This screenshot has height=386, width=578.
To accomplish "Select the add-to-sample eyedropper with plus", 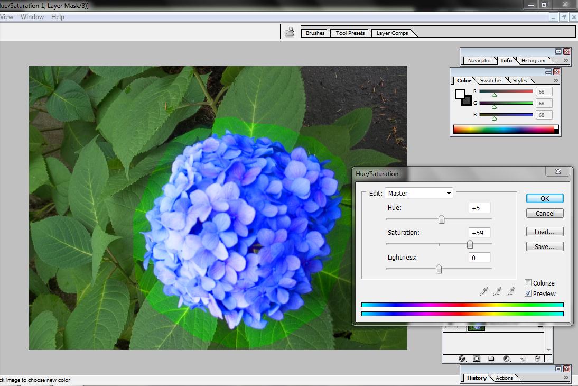I will (497, 291).
